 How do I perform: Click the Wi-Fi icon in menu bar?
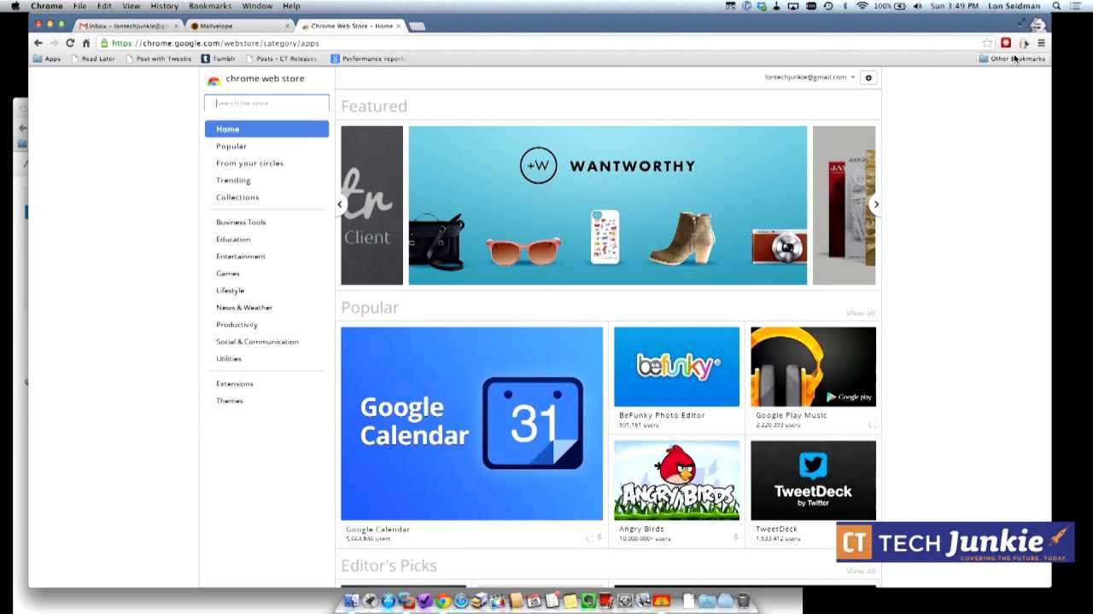point(862,6)
